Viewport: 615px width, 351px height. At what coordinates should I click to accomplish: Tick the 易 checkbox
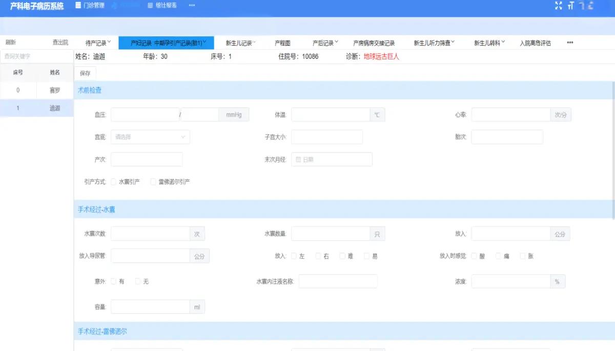[367, 256]
